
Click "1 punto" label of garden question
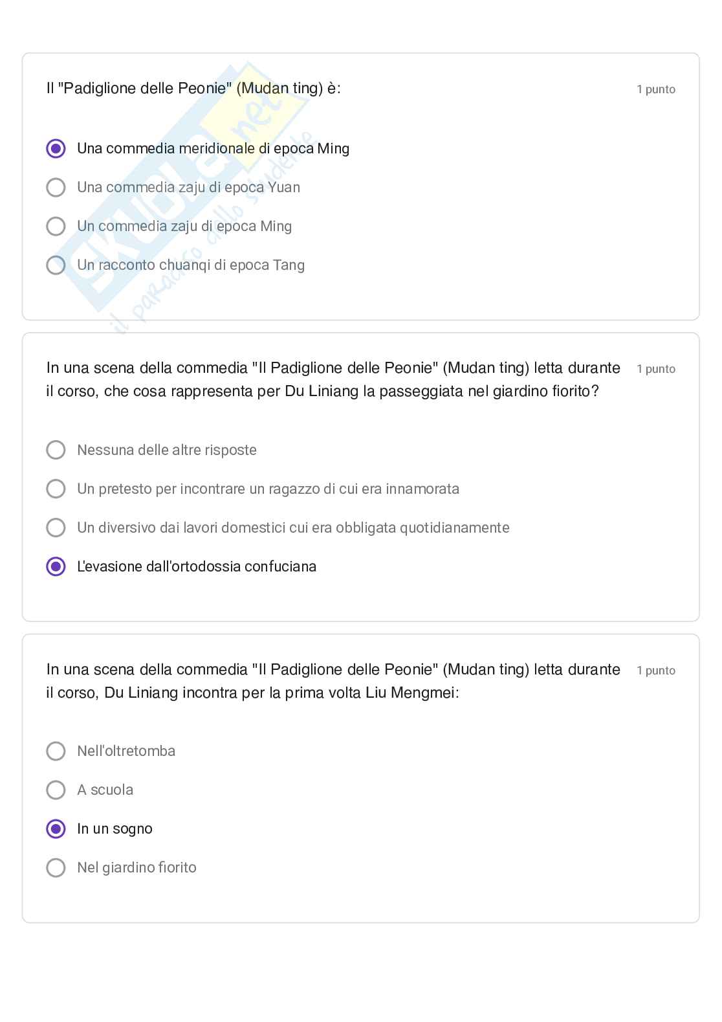[655, 369]
